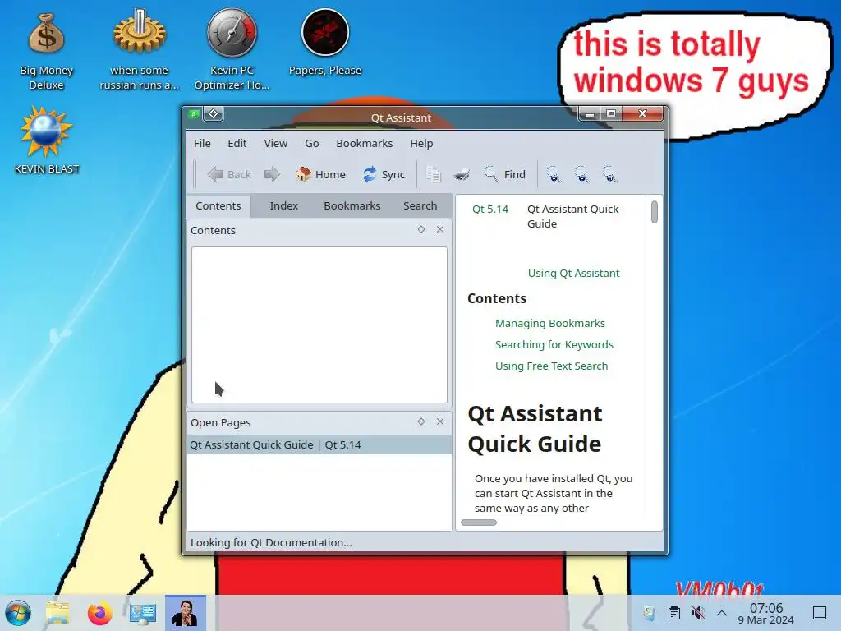This screenshot has height=631, width=841.
Task: Float the Contents dock panel
Action: (421, 229)
